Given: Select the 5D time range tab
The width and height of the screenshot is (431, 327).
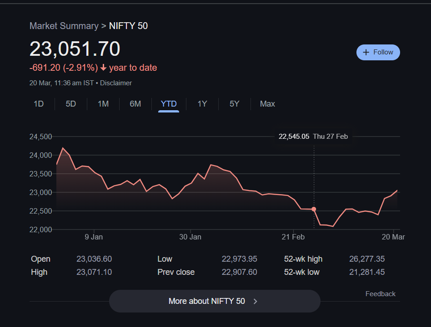Looking at the screenshot, I should pos(70,104).
